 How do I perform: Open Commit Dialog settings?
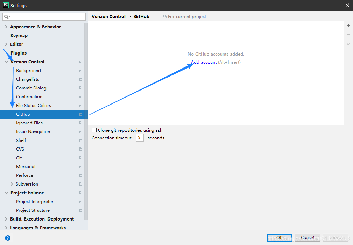coord(31,88)
